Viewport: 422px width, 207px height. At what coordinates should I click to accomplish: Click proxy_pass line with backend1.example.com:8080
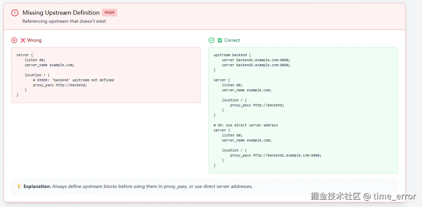click(276, 155)
